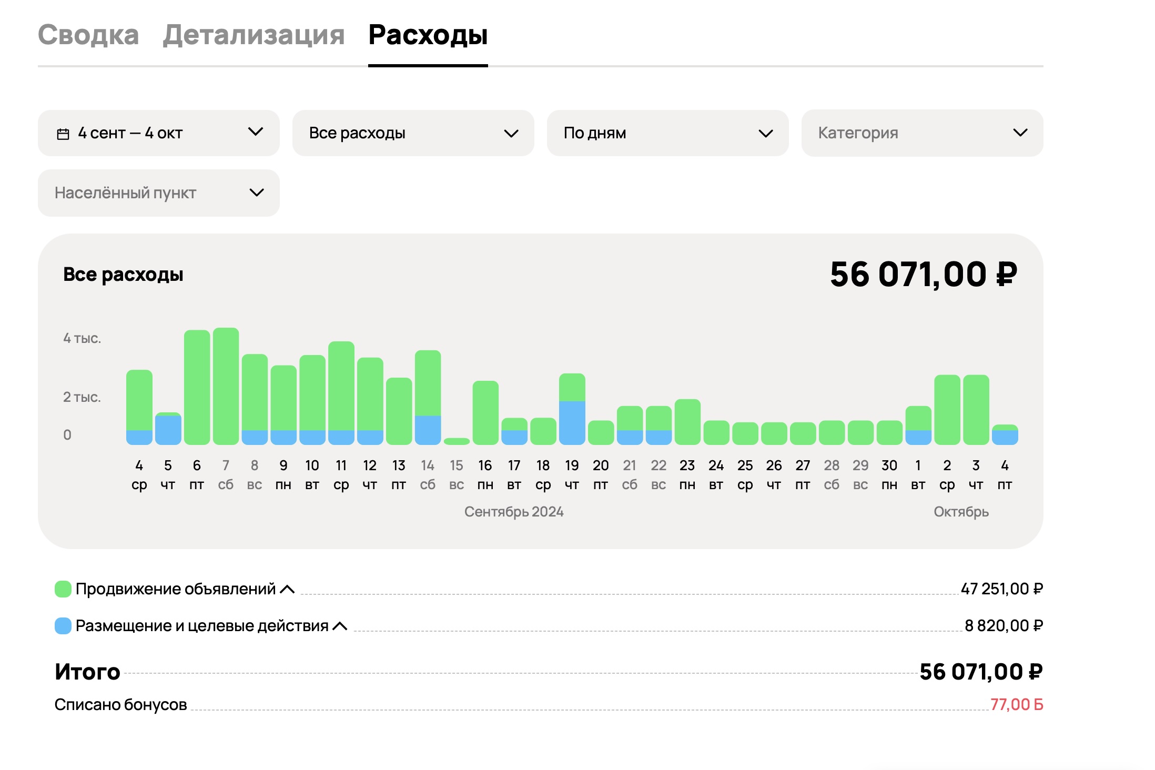Click chevron arrow of По дням filter
Screen dimensions: 1155x770
click(x=766, y=134)
